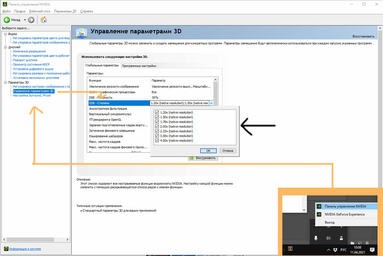The height and width of the screenshot is (256, 383).
Task: Click the NVIDIA logo in title bar
Action: coord(4,3)
